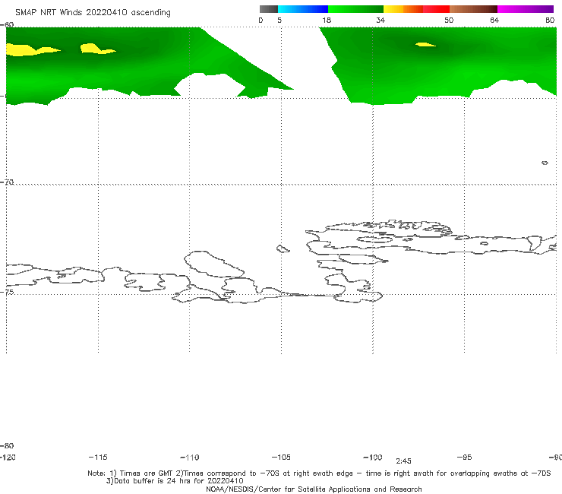Click the gray 0-5 segment of color bar

point(268,9)
